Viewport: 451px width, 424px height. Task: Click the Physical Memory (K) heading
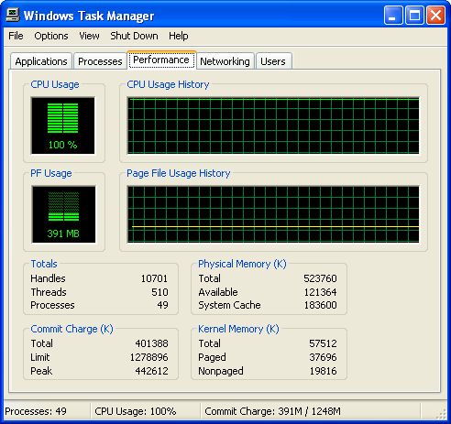pos(242,264)
